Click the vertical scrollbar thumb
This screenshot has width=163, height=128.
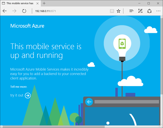point(162,56)
